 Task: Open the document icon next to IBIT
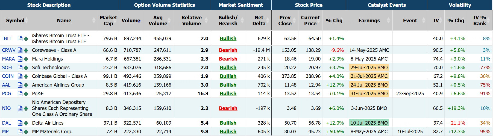[x=20, y=39]
